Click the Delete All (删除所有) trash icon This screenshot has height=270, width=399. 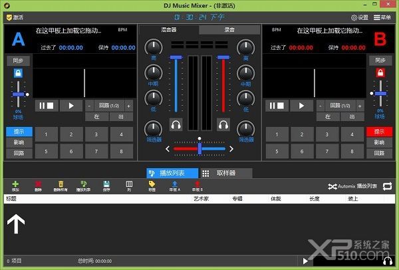point(61,184)
